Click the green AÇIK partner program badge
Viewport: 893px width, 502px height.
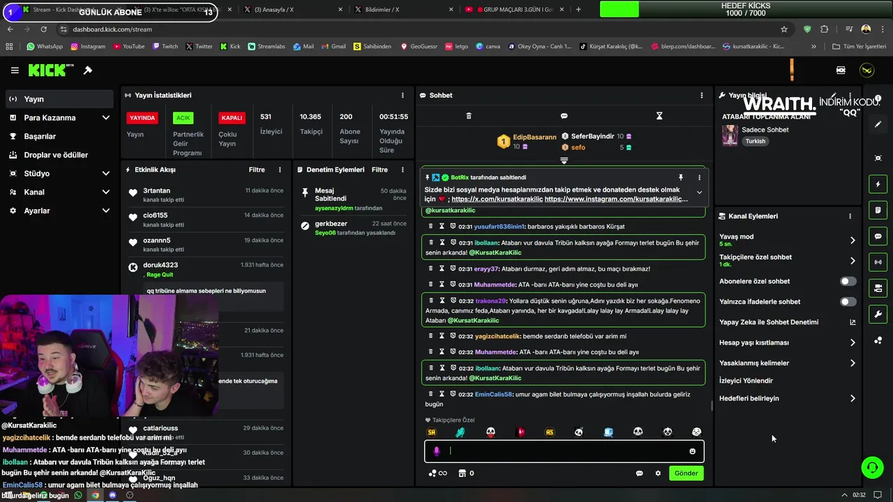[x=183, y=118]
